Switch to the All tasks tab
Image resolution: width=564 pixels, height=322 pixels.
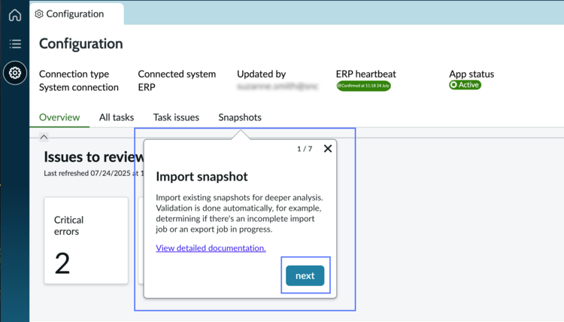[117, 117]
